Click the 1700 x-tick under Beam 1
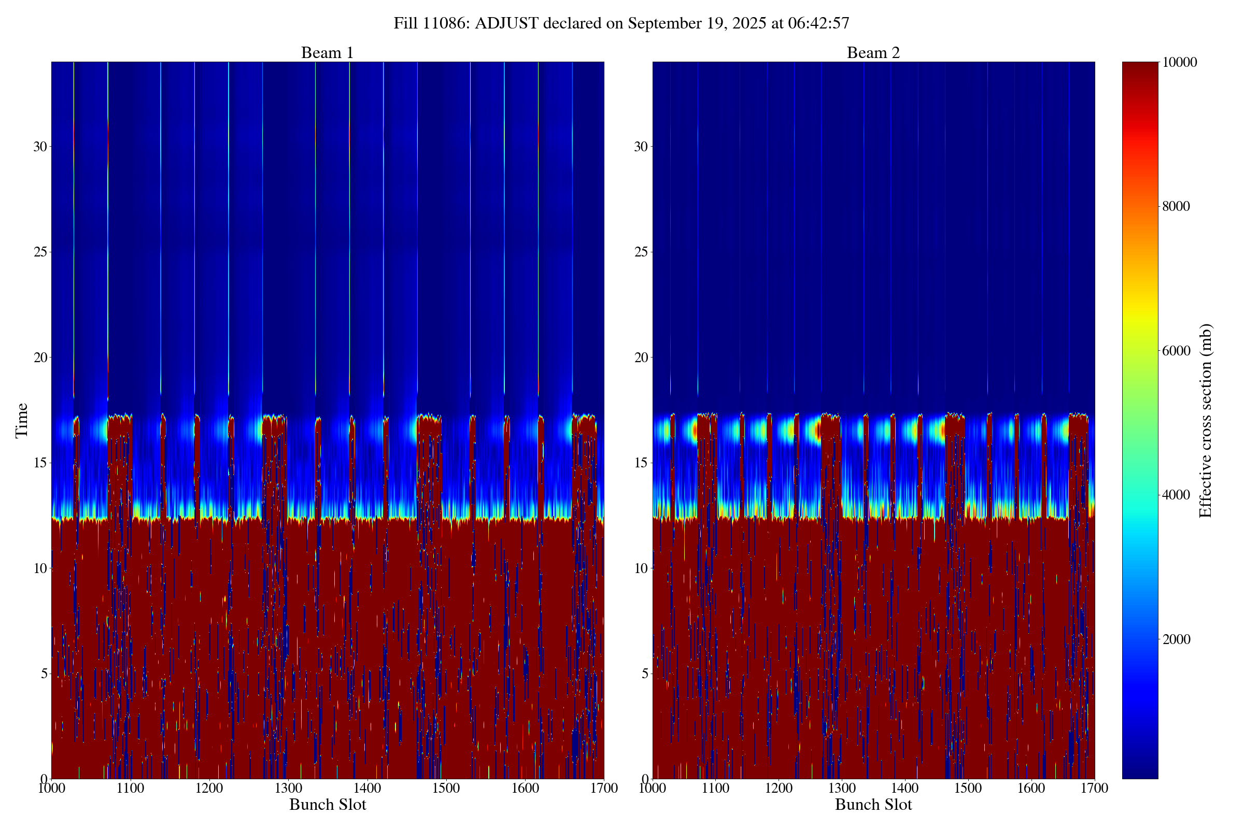The width and height of the screenshot is (1244, 829). tap(604, 788)
